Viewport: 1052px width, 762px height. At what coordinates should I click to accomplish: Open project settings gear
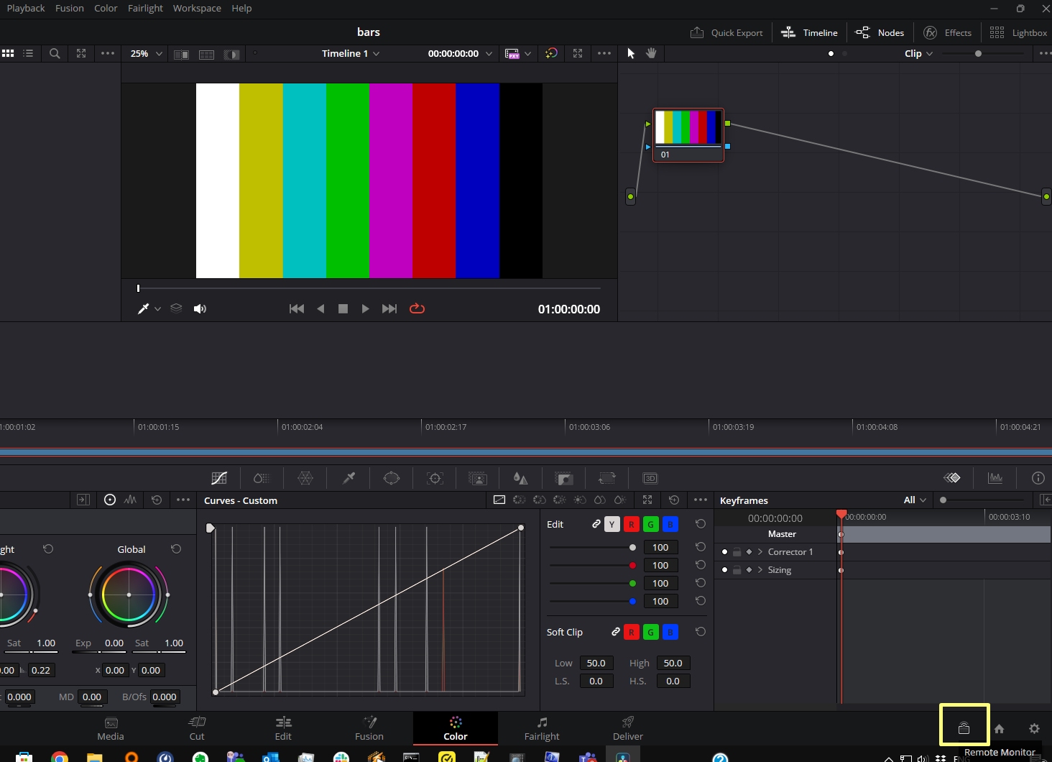click(x=1034, y=728)
